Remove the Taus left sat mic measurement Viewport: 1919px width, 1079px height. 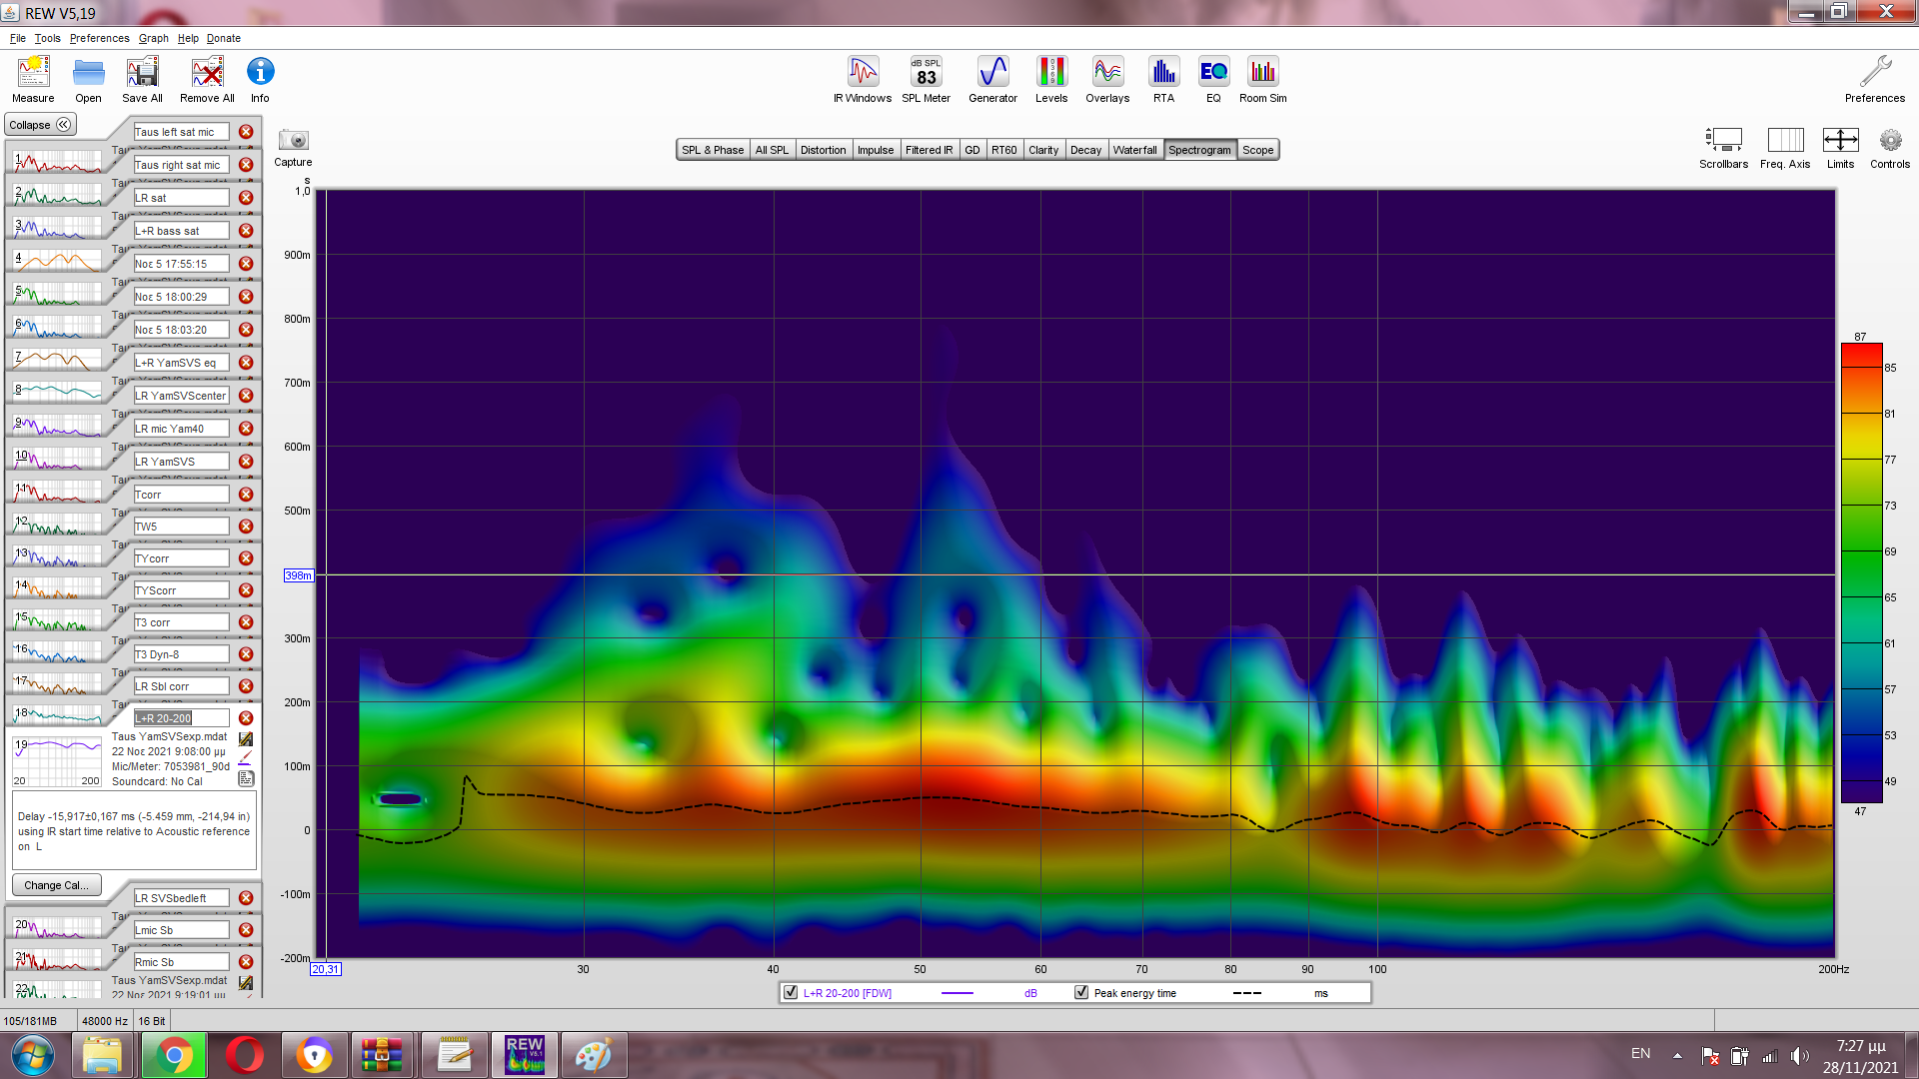(246, 132)
